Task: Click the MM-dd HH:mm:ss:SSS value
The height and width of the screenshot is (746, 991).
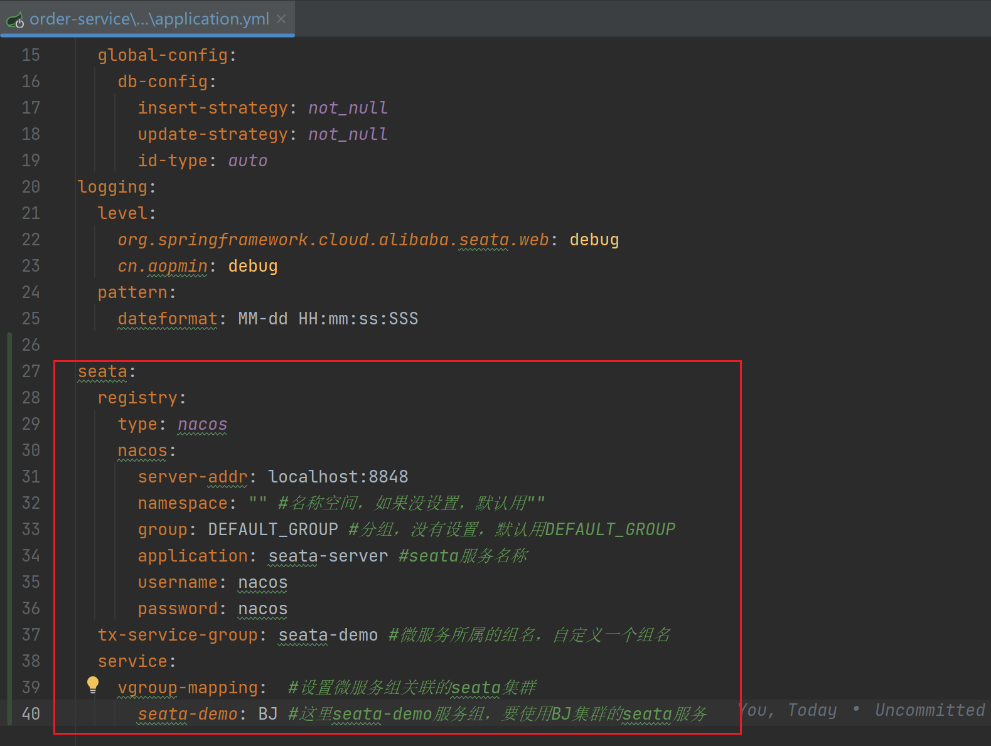Action: 328,319
